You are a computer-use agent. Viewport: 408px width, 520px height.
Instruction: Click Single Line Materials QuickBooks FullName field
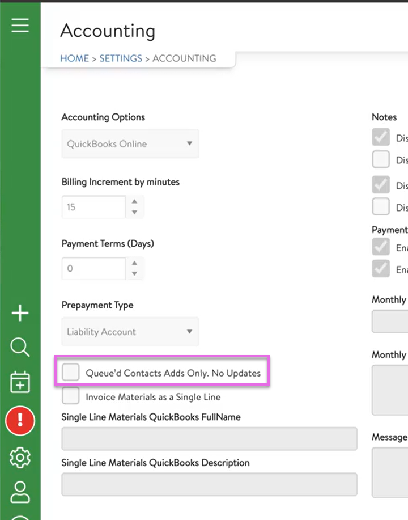point(209,439)
